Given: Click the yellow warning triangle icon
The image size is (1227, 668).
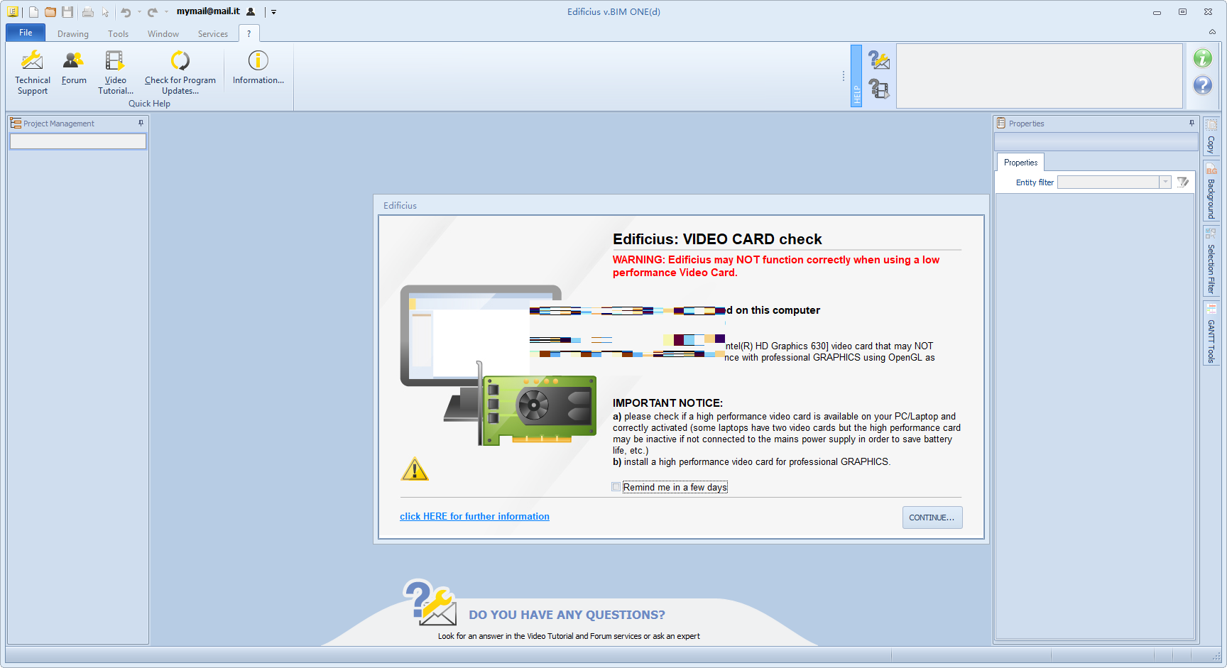Looking at the screenshot, I should [x=415, y=469].
